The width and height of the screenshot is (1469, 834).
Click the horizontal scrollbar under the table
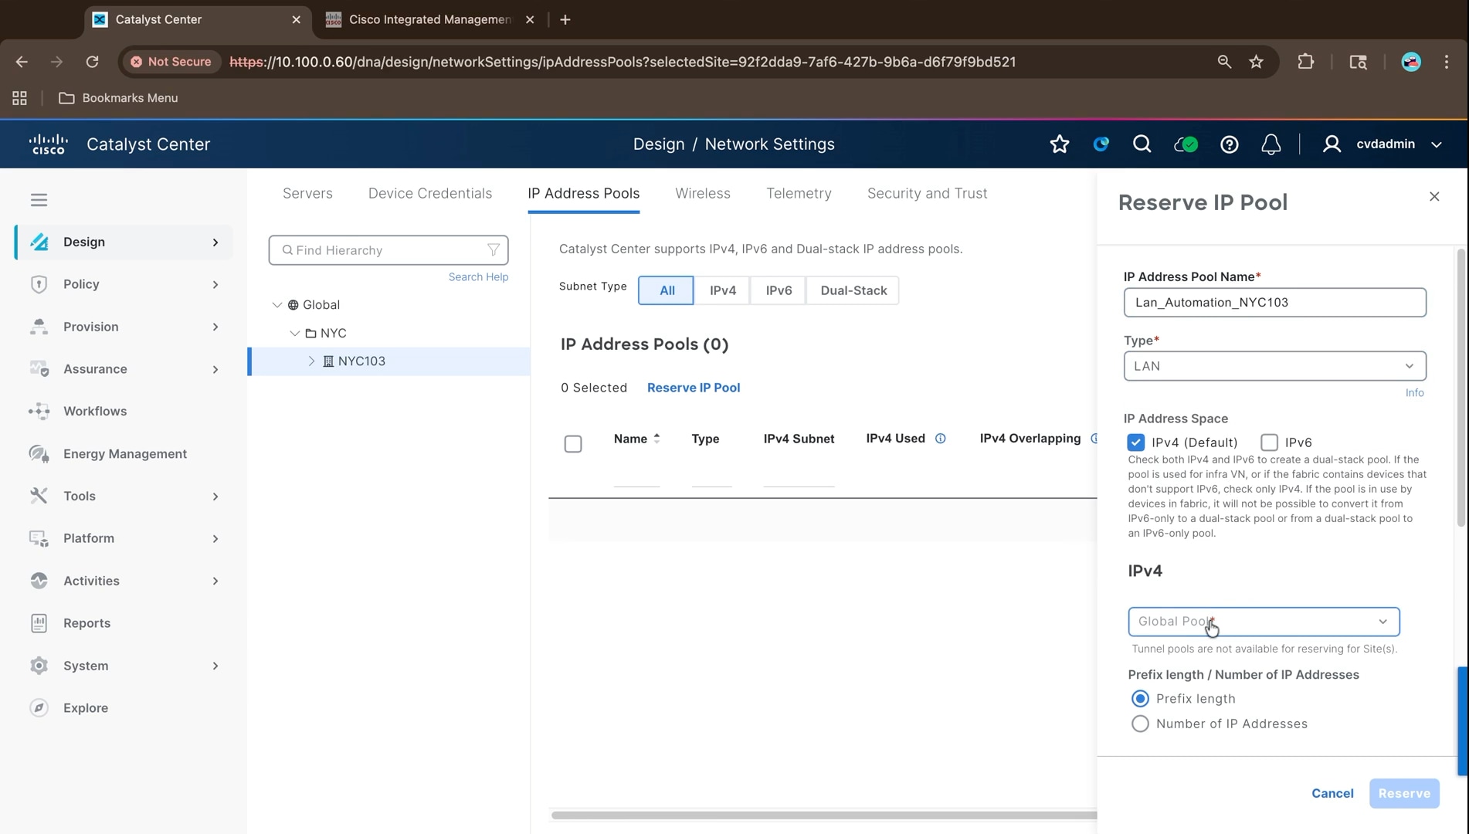pos(823,815)
